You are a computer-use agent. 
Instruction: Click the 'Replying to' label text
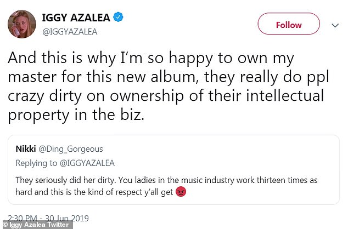37,163
